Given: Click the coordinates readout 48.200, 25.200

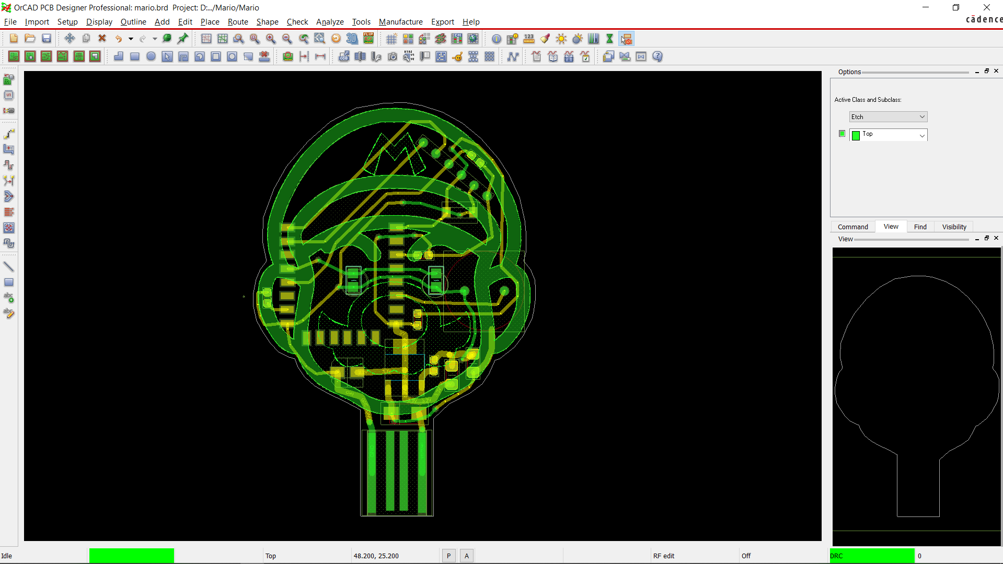Looking at the screenshot, I should click(376, 556).
